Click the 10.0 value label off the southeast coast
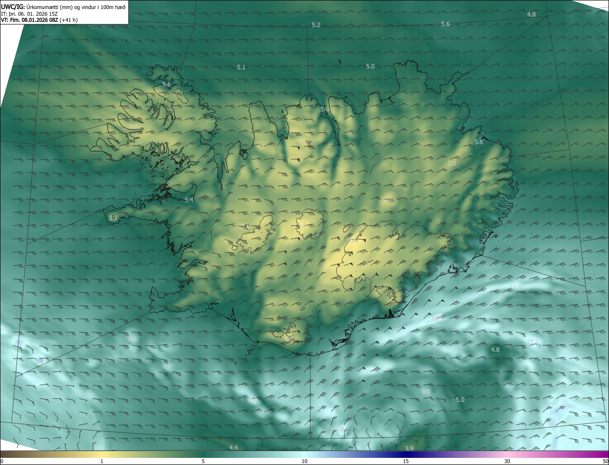The height and width of the screenshot is (465, 609). [516, 286]
